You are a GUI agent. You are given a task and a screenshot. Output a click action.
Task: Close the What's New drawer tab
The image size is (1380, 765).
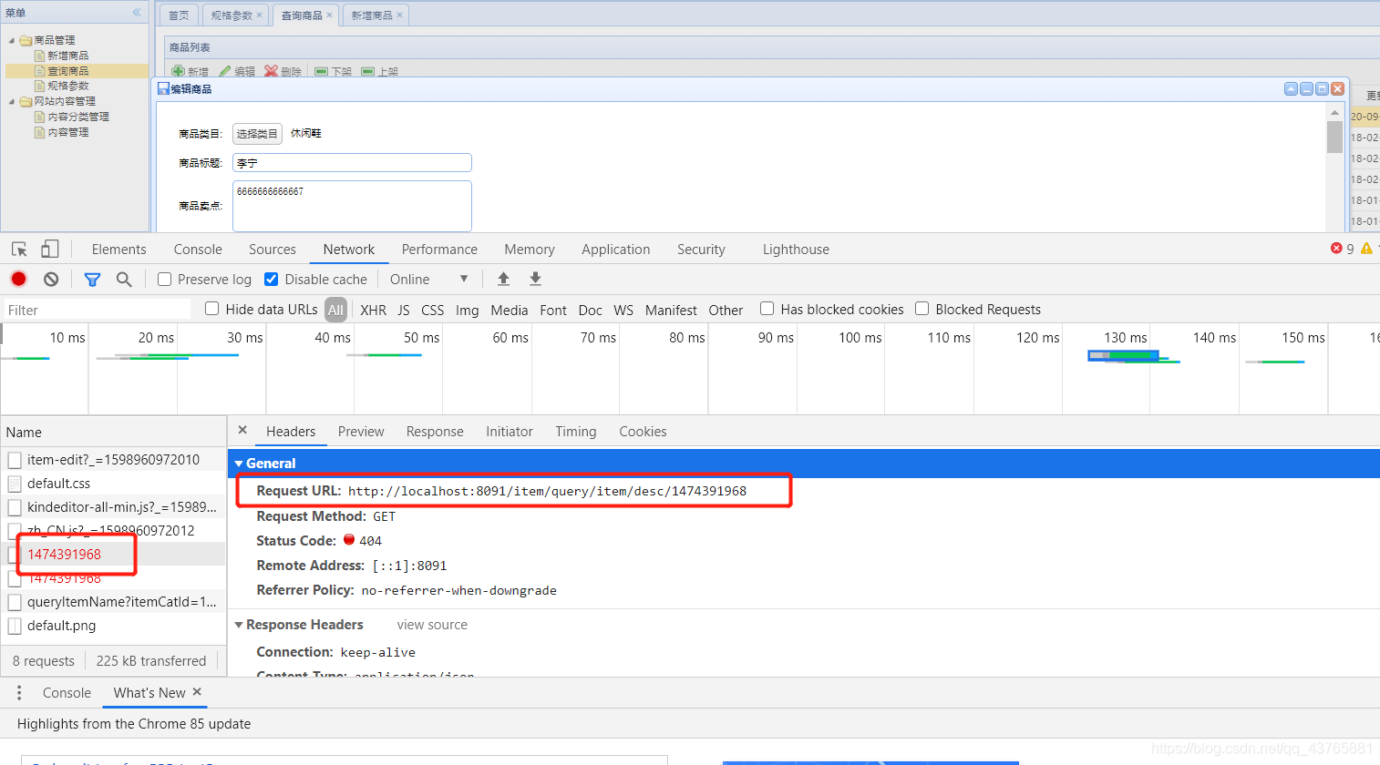pyautogui.click(x=197, y=692)
